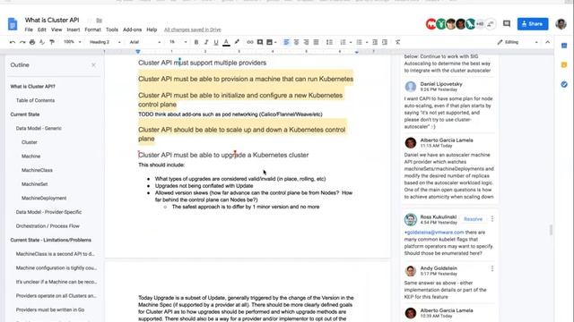
Task: Open the Insert menu
Action: click(x=74, y=30)
